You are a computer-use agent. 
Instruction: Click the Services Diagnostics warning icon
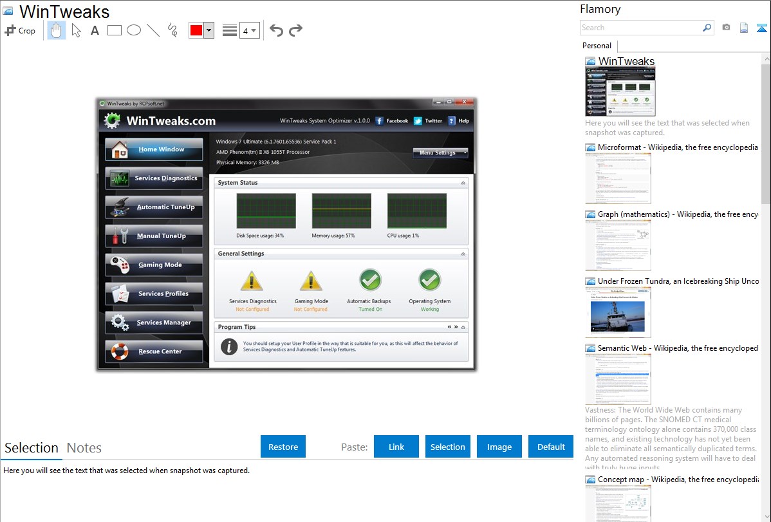coord(252,281)
